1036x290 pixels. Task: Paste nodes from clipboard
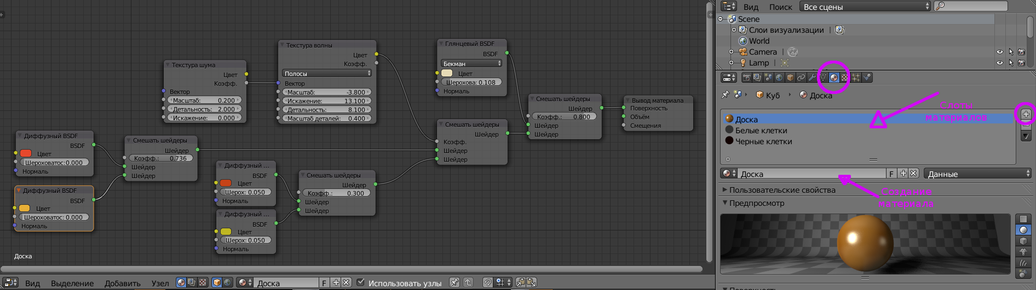coord(531,282)
